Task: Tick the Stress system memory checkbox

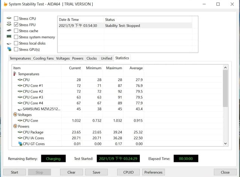Action: coord(16,37)
